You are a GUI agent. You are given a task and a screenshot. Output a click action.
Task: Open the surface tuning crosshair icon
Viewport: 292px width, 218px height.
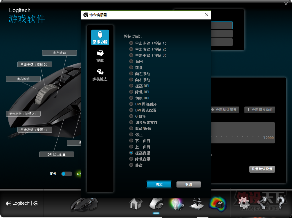point(197,204)
